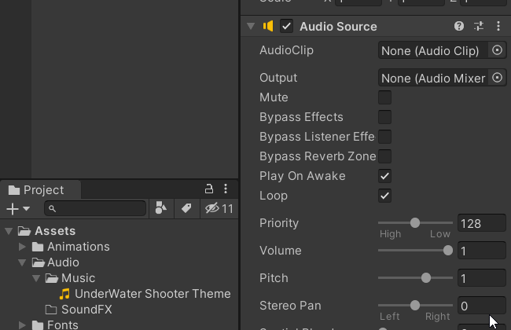
Task: Collapse the Assets folder tree arrow
Action: (9, 231)
